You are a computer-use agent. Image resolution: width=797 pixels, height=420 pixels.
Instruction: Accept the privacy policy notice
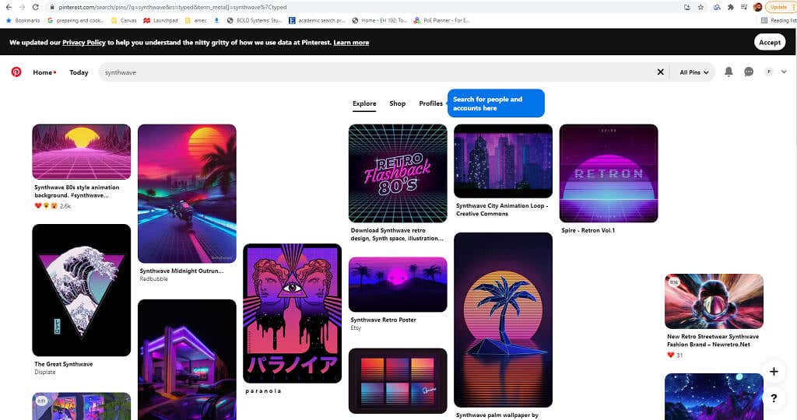[x=769, y=43]
